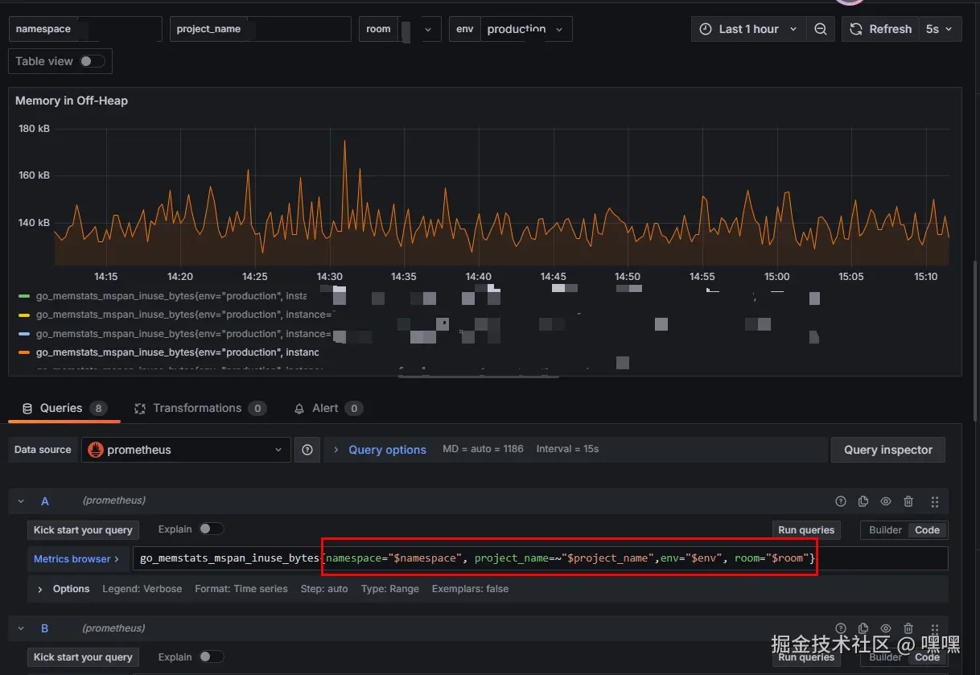980x675 pixels.
Task: Click the Type: Range option text
Action: click(x=390, y=589)
